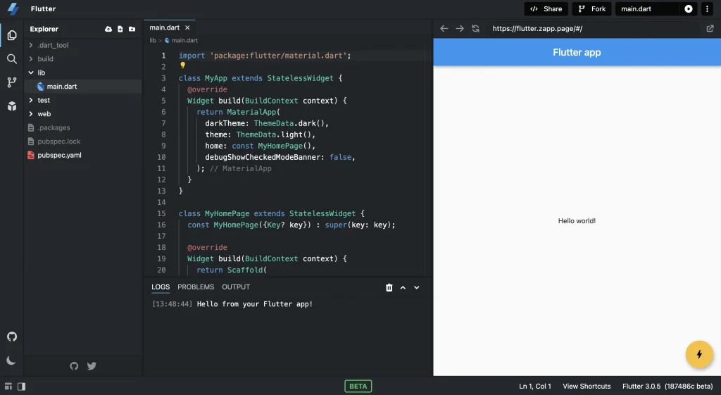Click the lightbulb quick-fix icon

coord(182,65)
